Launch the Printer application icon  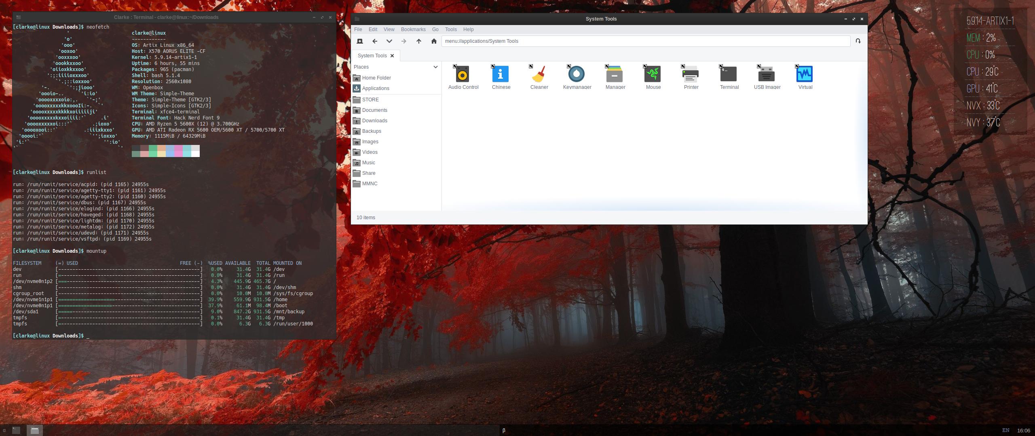point(691,75)
